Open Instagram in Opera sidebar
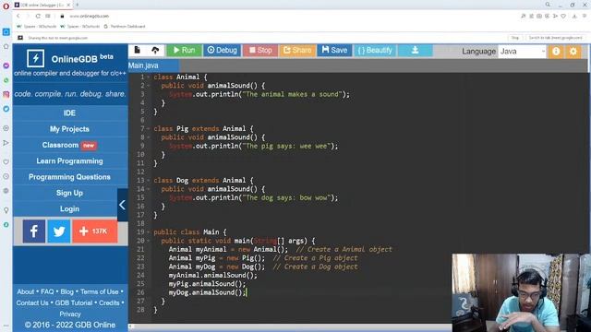Image resolution: width=591 pixels, height=332 pixels. (x=6, y=94)
